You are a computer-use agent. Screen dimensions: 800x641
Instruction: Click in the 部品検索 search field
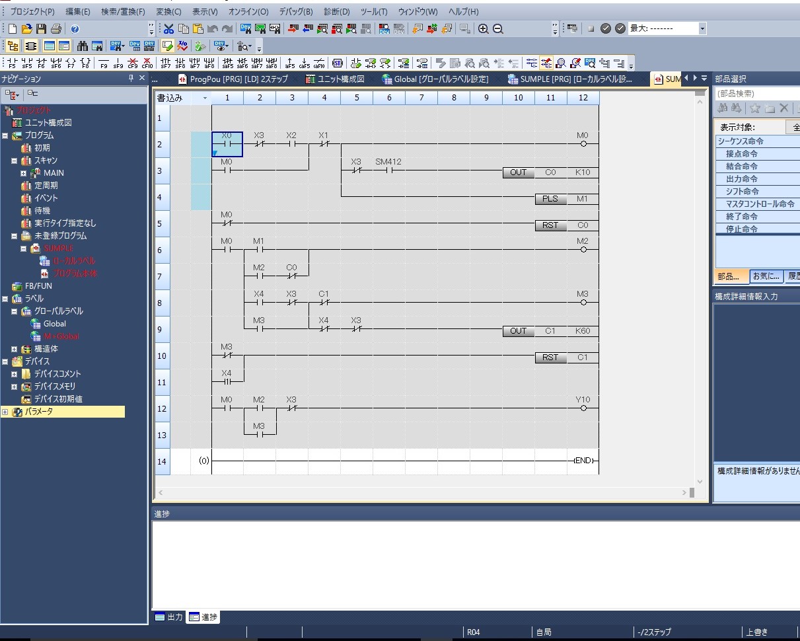pyautogui.click(x=757, y=93)
